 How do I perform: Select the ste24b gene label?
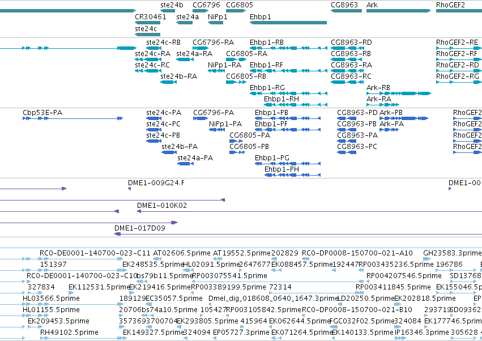(x=172, y=5)
